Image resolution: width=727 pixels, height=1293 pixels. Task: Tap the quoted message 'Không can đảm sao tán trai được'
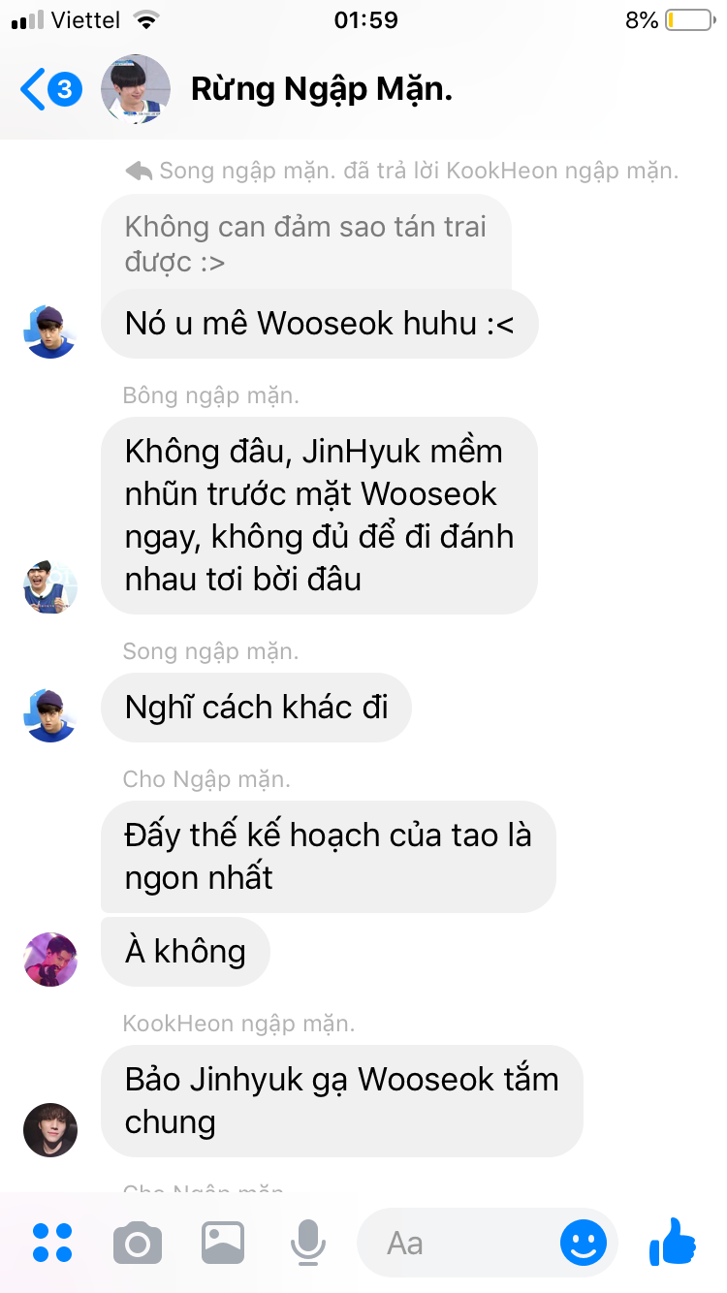coord(306,244)
